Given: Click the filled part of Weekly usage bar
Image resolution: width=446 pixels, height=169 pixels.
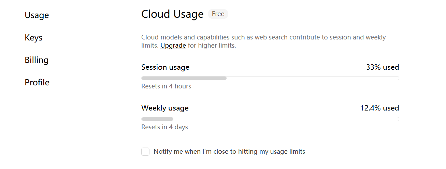Looking at the screenshot, I should pos(157,119).
